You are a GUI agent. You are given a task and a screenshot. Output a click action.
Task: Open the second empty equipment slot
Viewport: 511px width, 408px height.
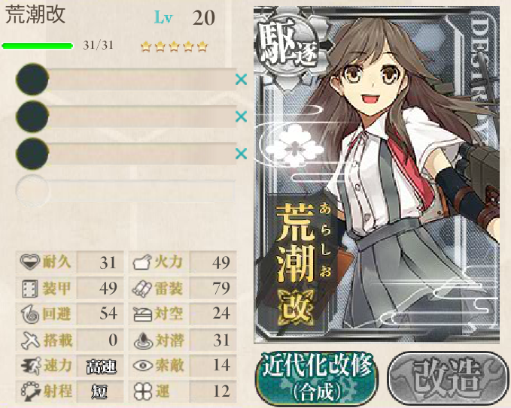[126, 116]
